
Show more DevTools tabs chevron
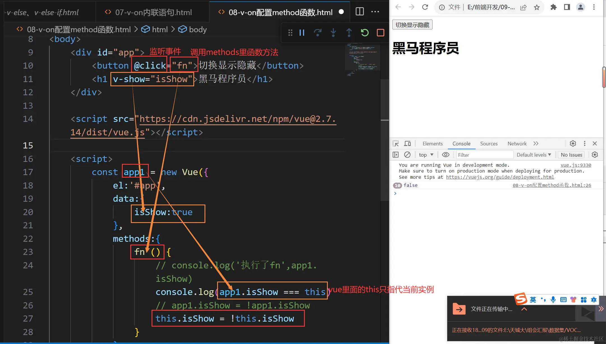[x=536, y=143]
